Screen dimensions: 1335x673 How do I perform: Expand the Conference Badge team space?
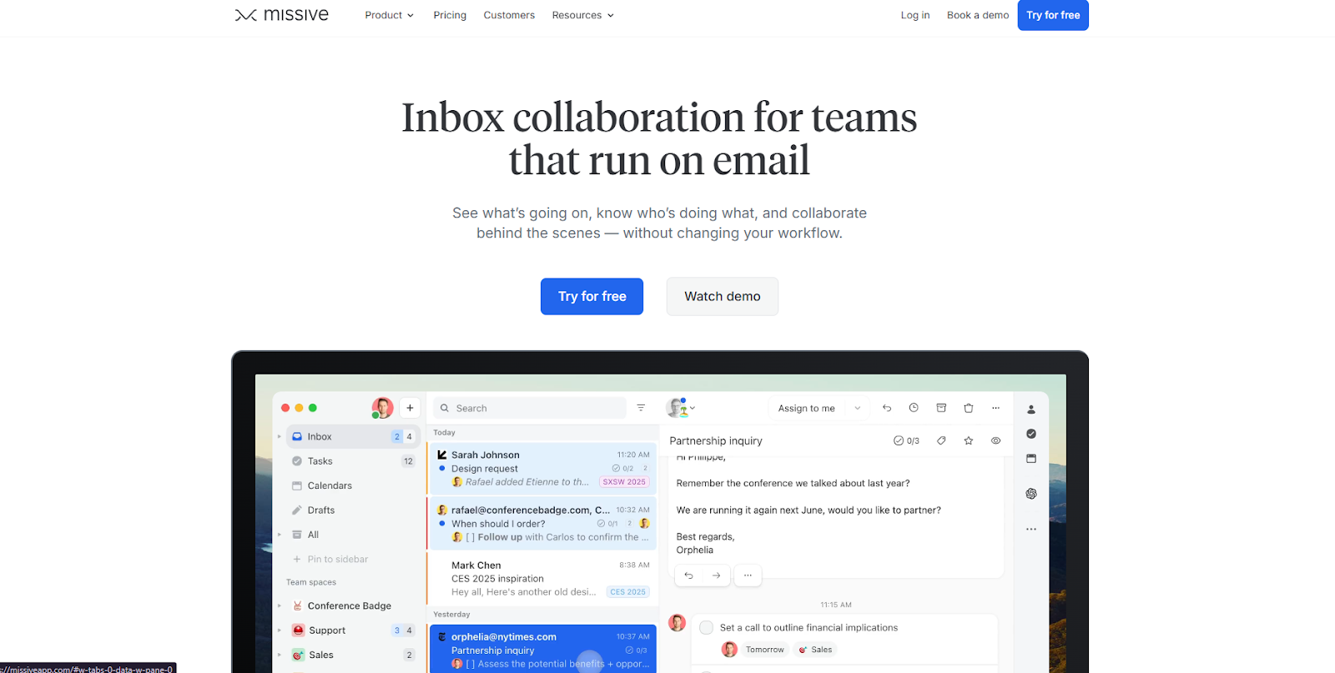pos(280,606)
